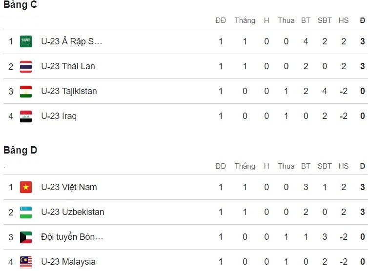Image resolution: width=368 pixels, height=271 pixels.
Task: Click the Bảng C group heading
Action: click(20, 5)
